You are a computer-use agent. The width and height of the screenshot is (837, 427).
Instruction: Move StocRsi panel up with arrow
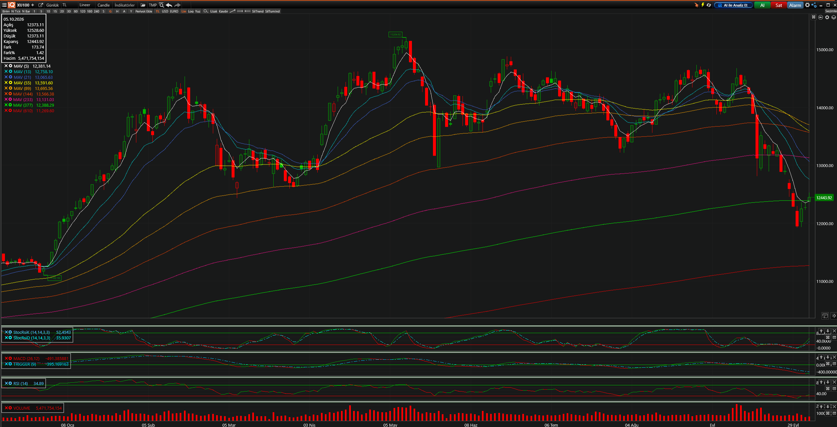coord(821,331)
